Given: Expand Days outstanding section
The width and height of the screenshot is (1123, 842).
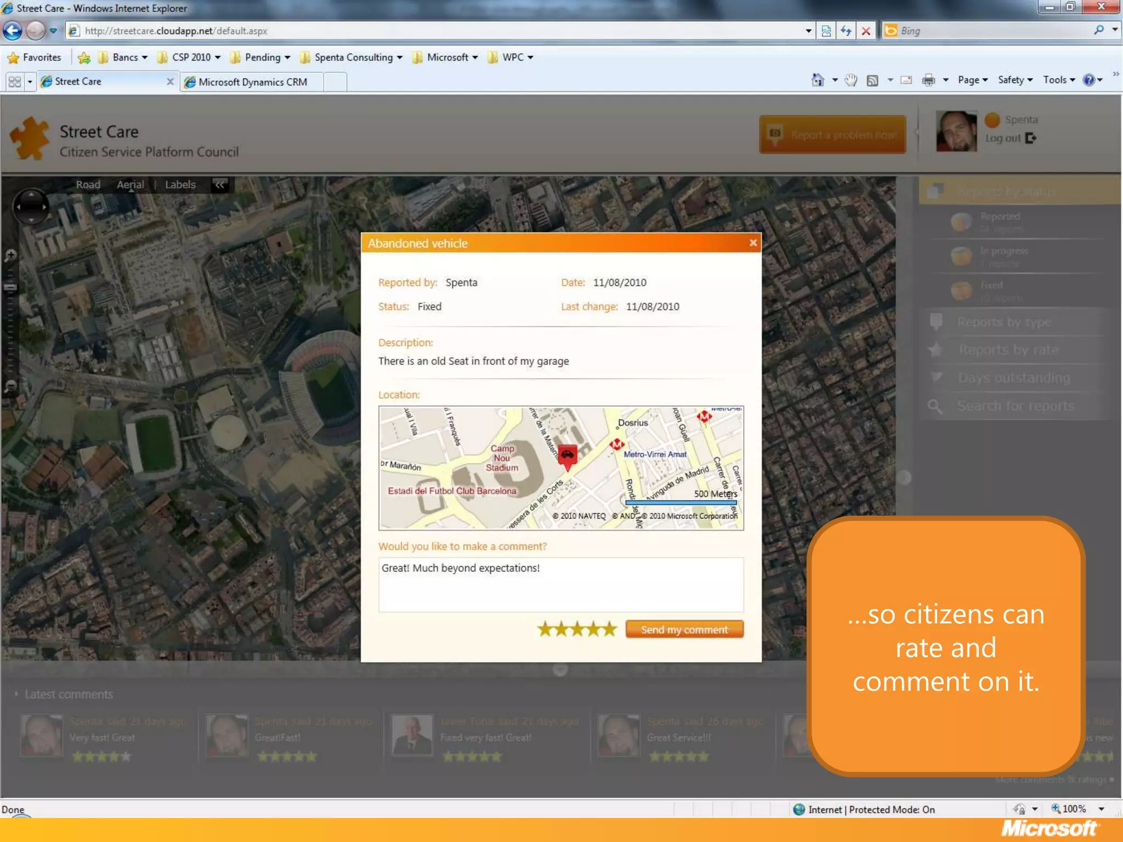Looking at the screenshot, I should 1013,378.
